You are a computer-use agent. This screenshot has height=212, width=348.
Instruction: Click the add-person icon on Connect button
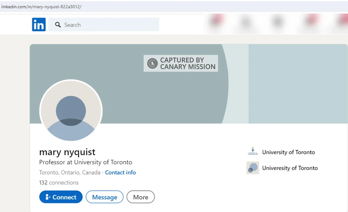point(48,197)
